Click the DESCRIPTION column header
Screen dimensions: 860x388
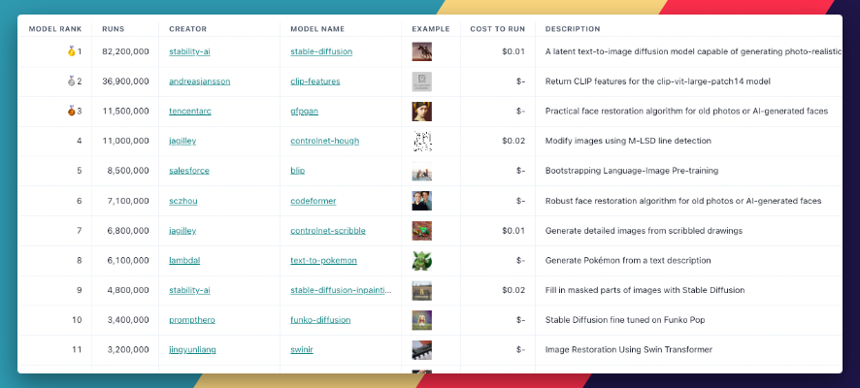(573, 29)
